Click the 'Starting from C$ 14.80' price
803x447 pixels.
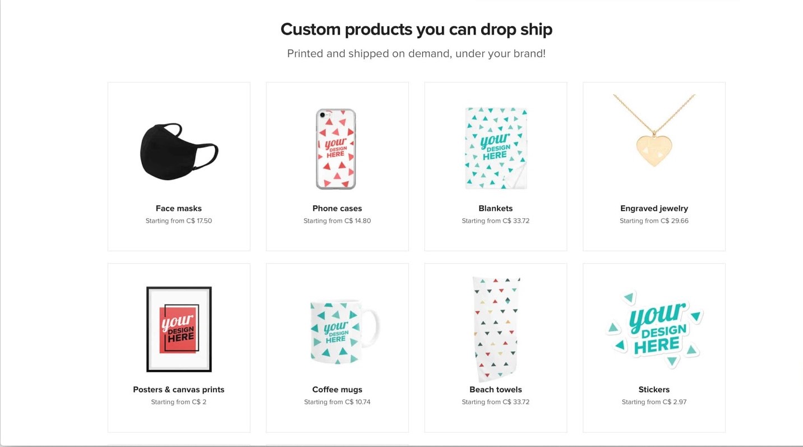point(337,221)
